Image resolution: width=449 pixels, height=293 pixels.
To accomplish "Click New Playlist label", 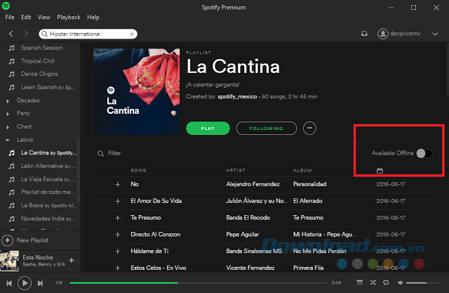I will coord(33,240).
